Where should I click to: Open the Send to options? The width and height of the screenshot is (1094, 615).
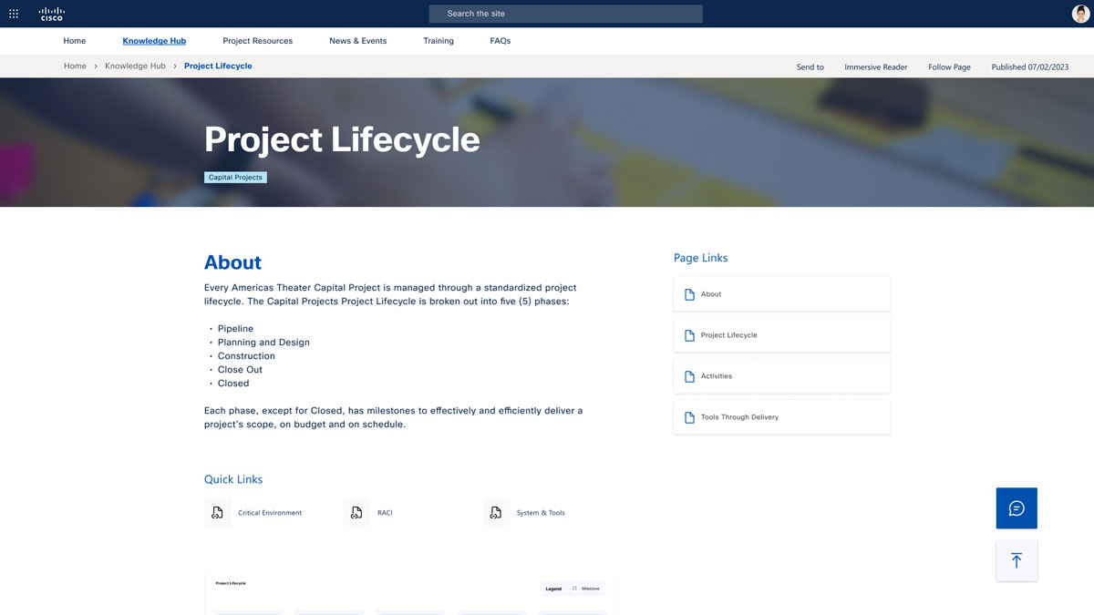coord(810,67)
